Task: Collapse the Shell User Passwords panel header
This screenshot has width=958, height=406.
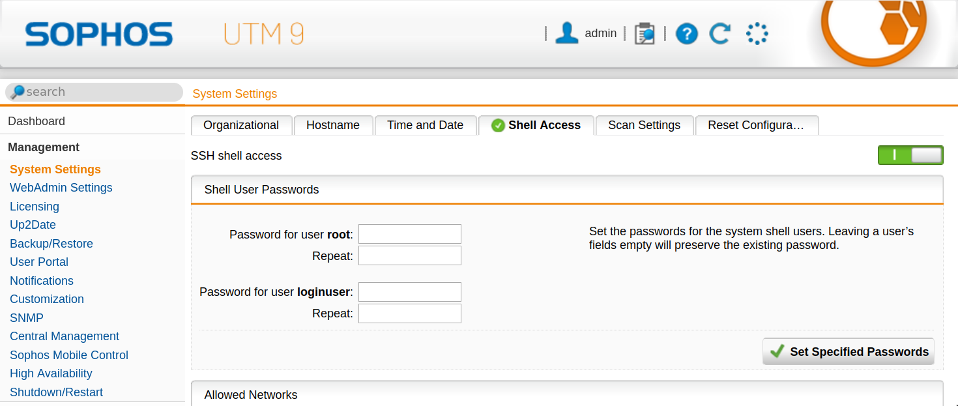Action: point(566,190)
